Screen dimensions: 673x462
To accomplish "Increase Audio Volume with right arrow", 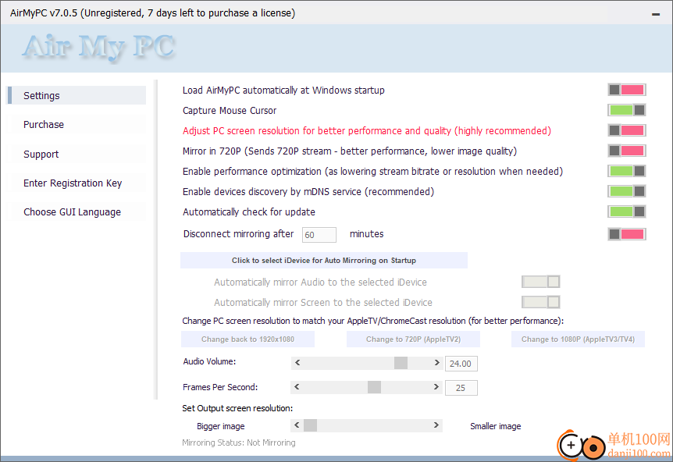I will (436, 363).
